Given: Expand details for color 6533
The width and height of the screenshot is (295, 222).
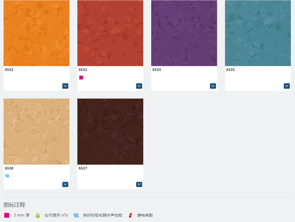Looking at the screenshot, I should pyautogui.click(x=139, y=86).
